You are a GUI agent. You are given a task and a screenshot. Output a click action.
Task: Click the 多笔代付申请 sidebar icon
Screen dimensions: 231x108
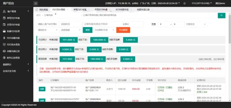(x=4, y=25)
